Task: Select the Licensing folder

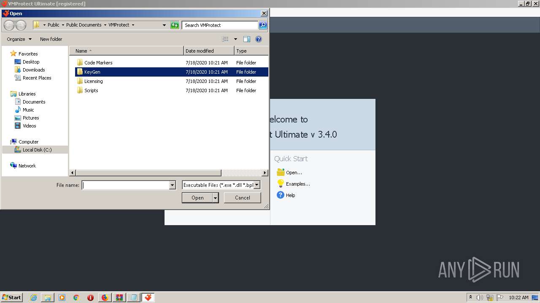Action: click(171, 81)
